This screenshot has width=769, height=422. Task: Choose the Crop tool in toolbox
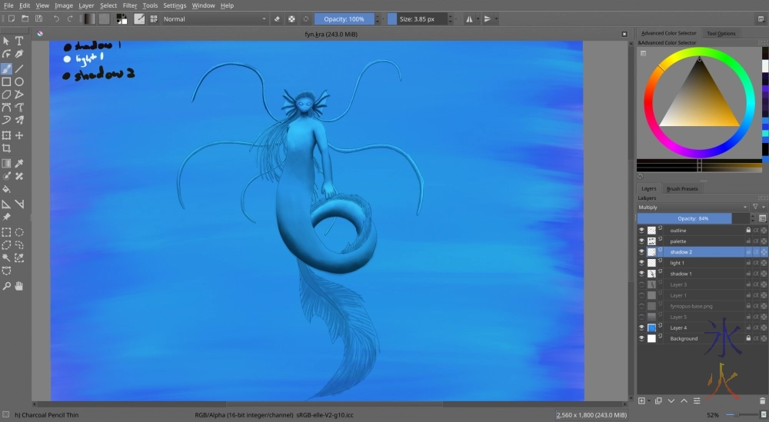[x=6, y=148]
